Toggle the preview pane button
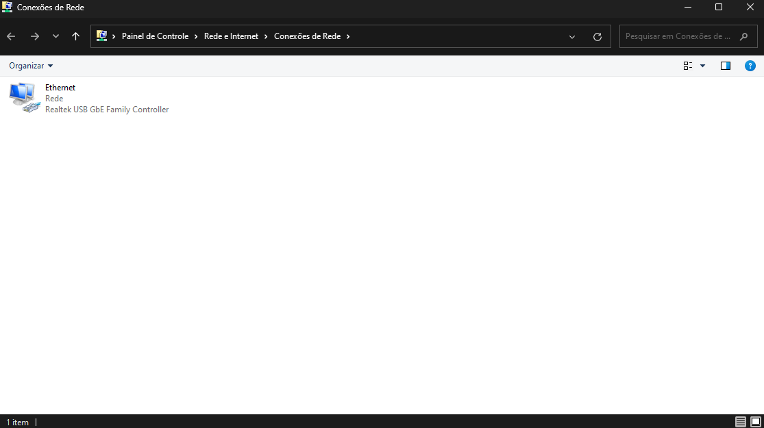 tap(726, 66)
